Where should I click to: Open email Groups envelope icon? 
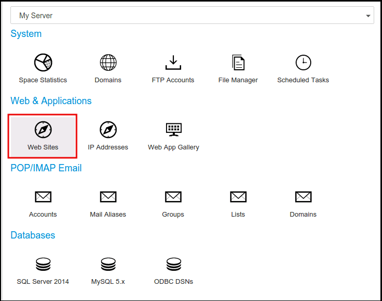173,197
